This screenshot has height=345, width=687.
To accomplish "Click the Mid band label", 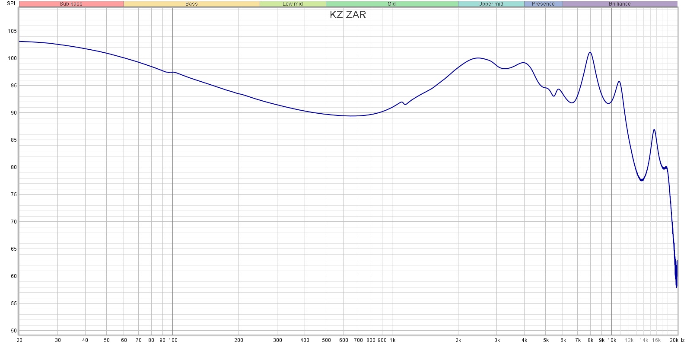I will point(391,4).
